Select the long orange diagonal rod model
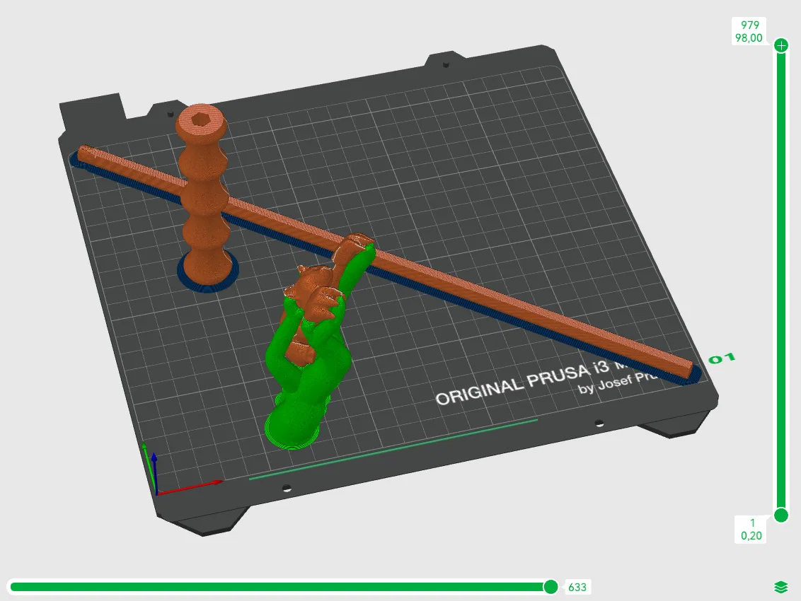801x601 pixels. pyautogui.click(x=460, y=286)
